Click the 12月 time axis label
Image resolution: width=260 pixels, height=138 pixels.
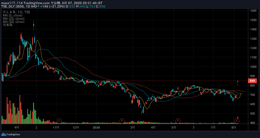click(x=76, y=128)
